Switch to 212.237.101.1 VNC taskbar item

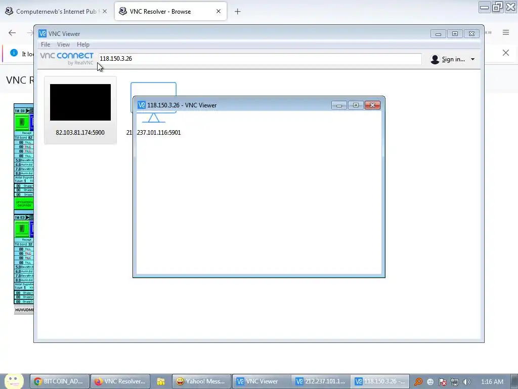click(321, 381)
